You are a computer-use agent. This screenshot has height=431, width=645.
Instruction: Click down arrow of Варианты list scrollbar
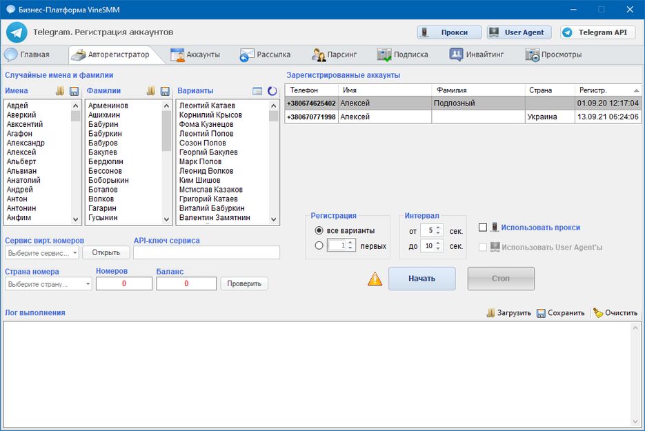[x=274, y=219]
